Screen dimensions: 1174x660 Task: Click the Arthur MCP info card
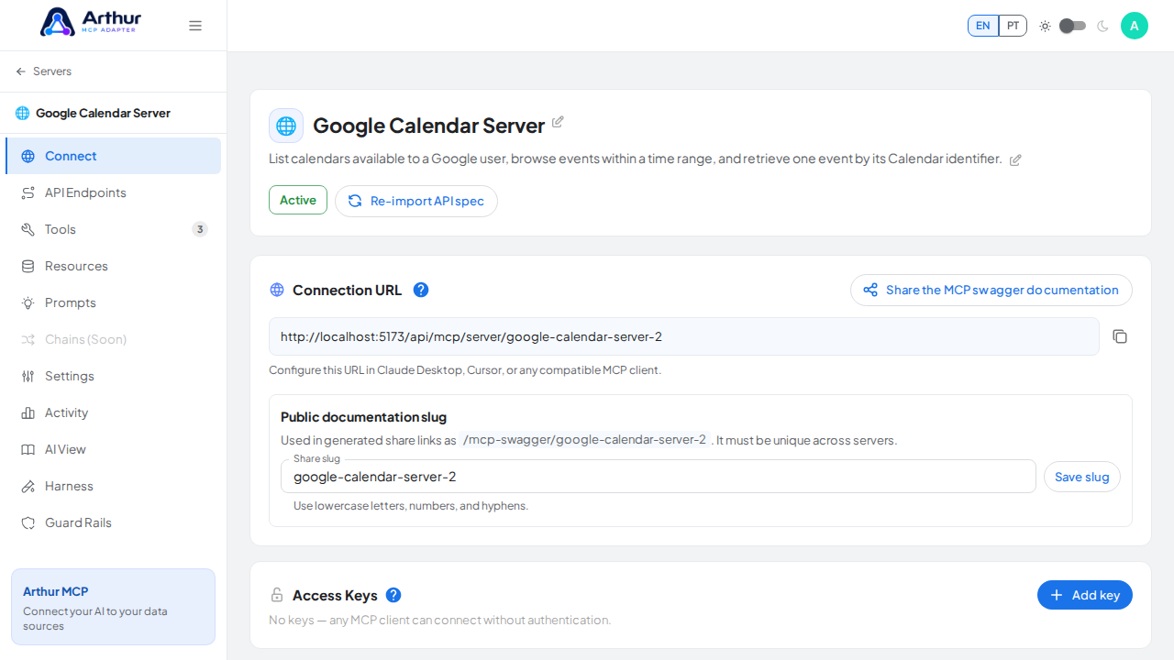click(113, 607)
